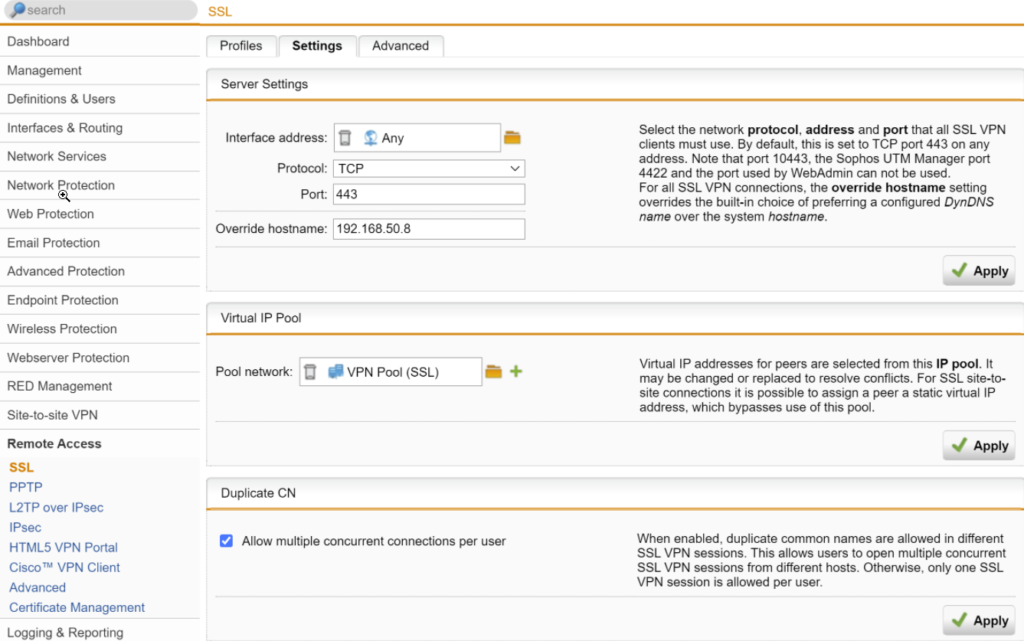Screen dimensions: 1024x641
Task: Open Certificate Management page
Action: [x=77, y=607]
